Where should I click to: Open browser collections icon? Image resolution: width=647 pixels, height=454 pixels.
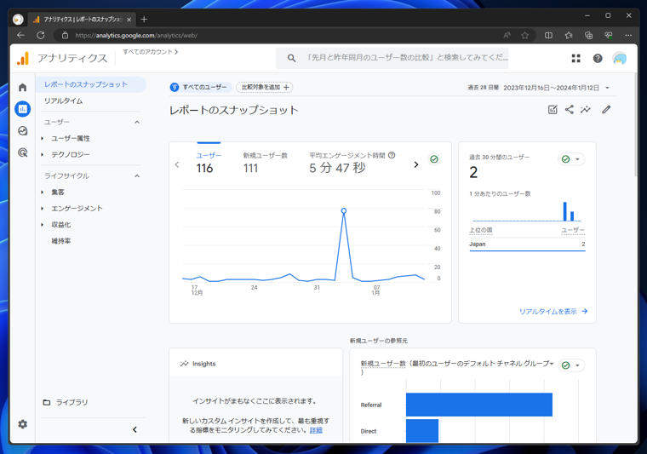point(589,36)
